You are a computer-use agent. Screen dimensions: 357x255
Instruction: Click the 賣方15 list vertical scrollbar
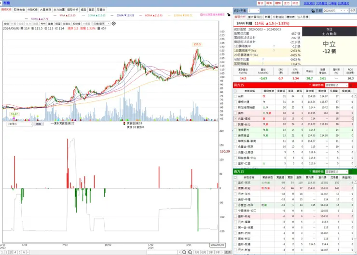tap(355, 216)
